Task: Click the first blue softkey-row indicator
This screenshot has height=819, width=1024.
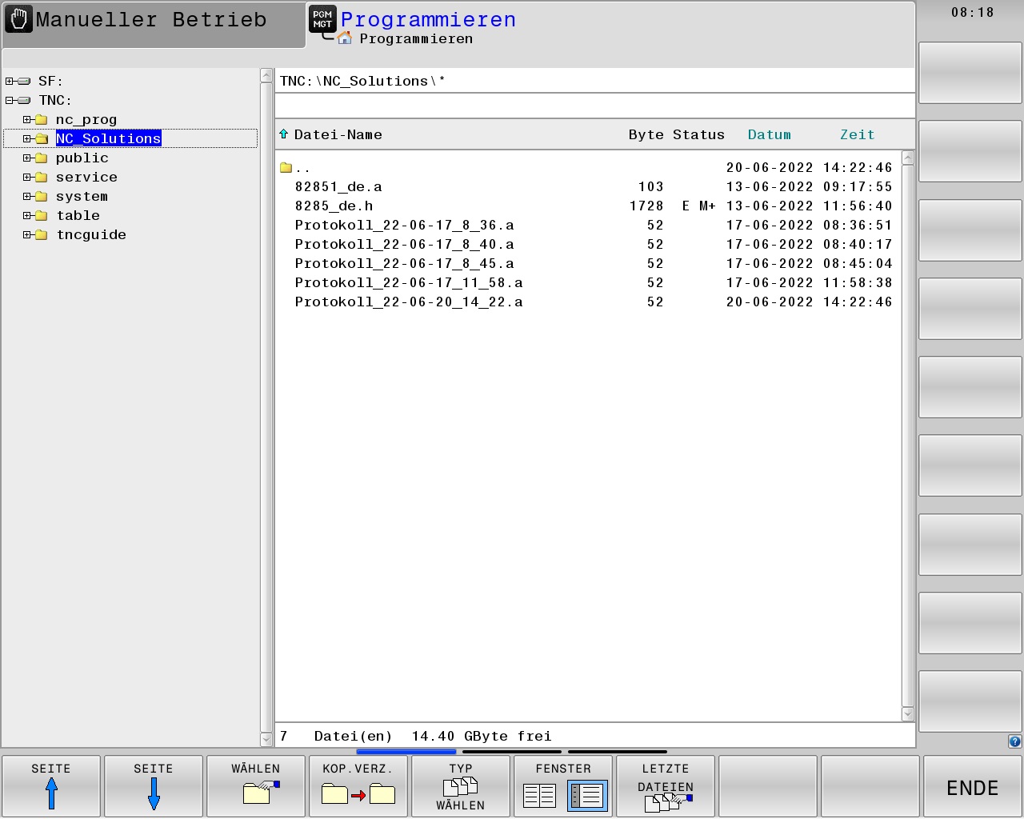Action: [406, 752]
